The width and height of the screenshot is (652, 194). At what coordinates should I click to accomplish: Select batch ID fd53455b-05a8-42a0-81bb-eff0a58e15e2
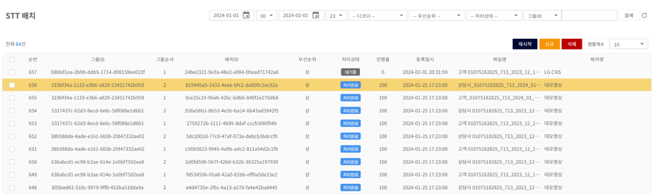pos(231,174)
